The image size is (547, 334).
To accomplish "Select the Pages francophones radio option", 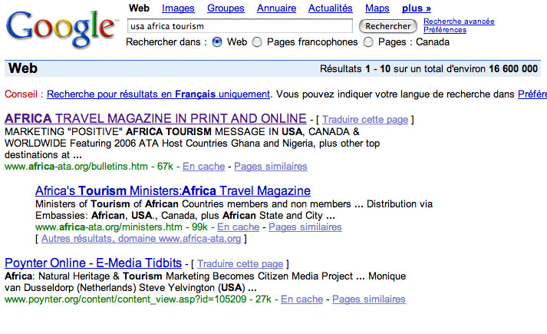I will (x=257, y=42).
